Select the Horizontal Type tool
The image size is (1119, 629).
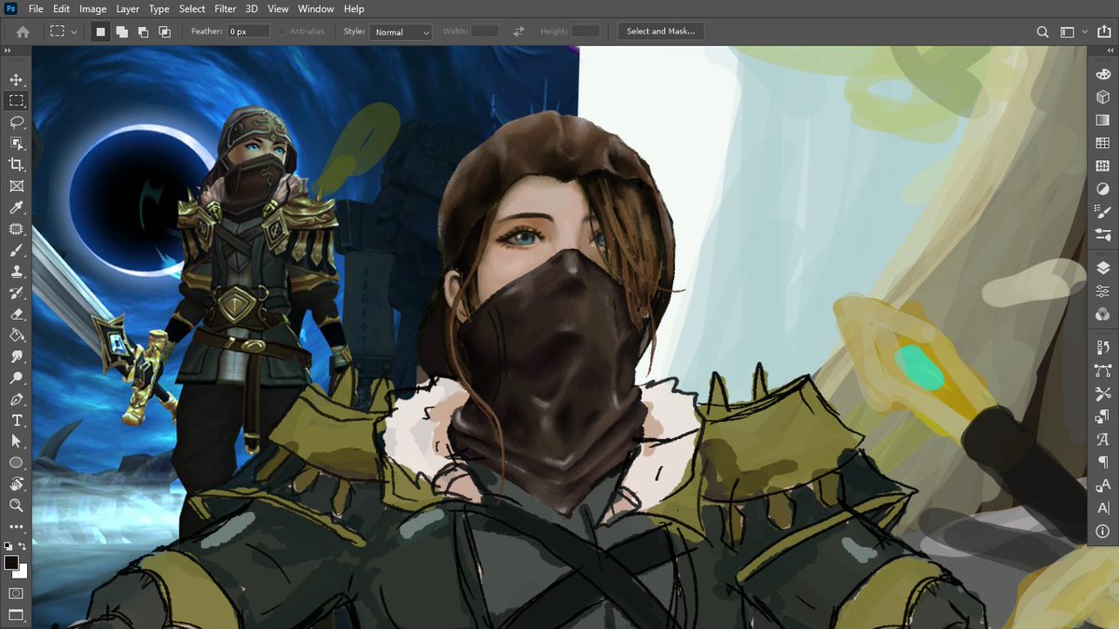pos(16,420)
